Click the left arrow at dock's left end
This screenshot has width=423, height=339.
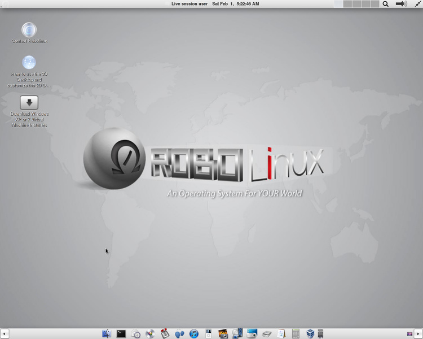point(5,334)
